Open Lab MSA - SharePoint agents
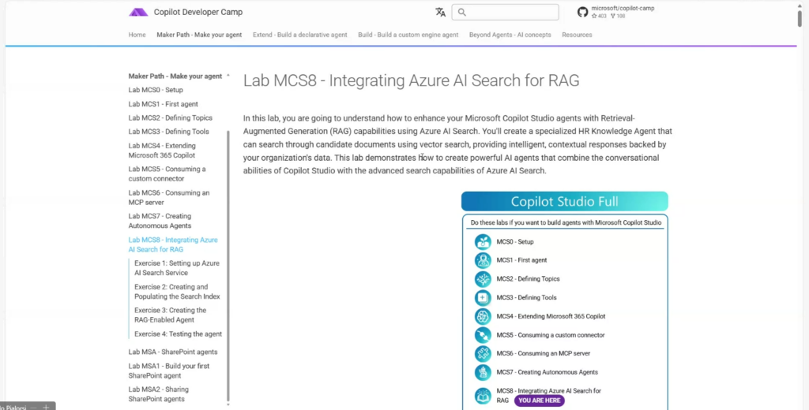 pos(173,352)
